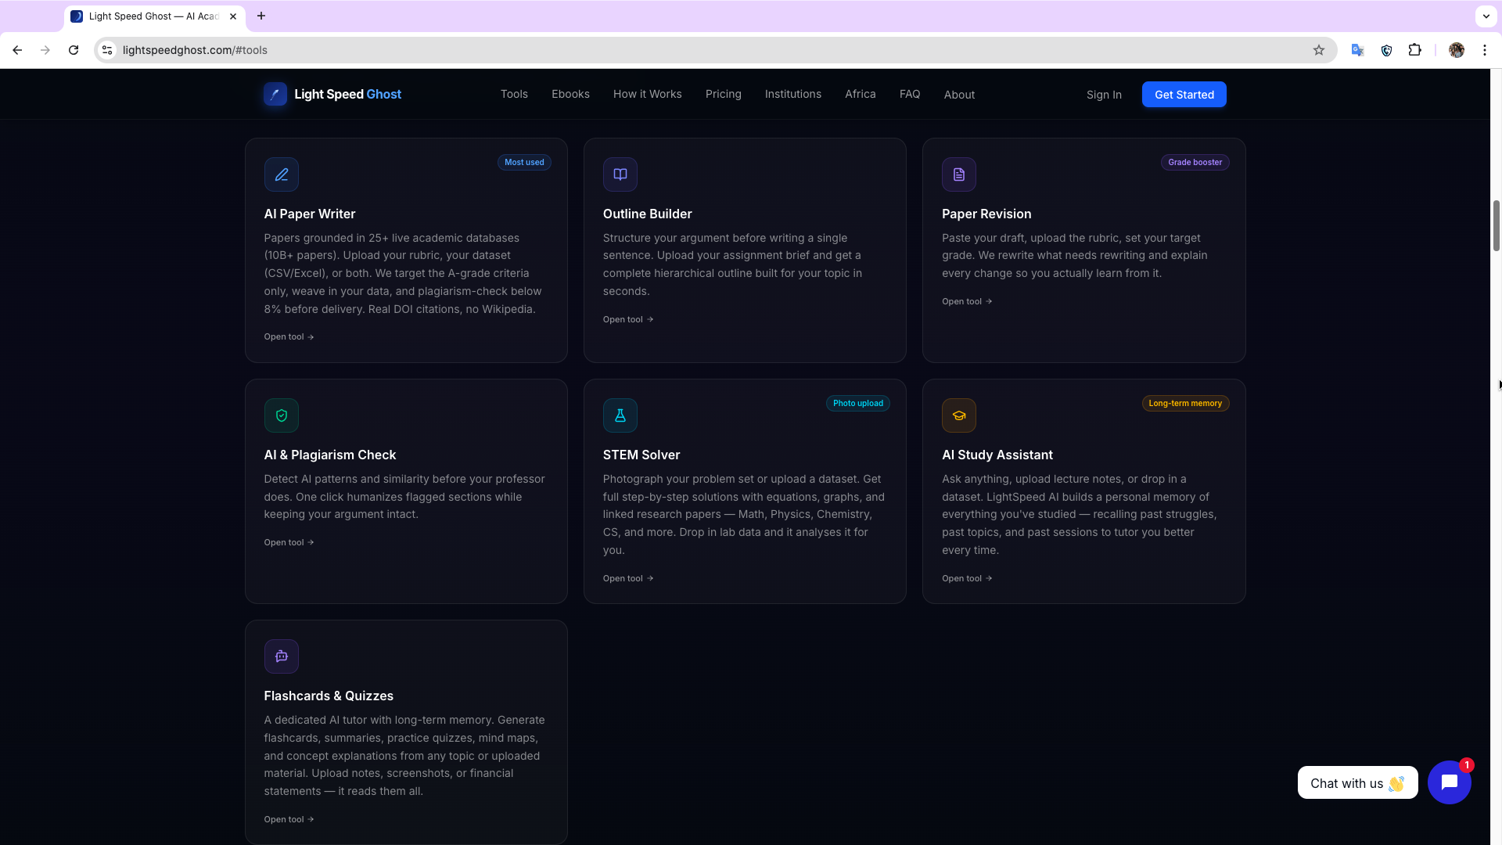Screen dimensions: 1502x845
Task: Click the AI Paper Writer pencil icon
Action: pyautogui.click(x=282, y=174)
